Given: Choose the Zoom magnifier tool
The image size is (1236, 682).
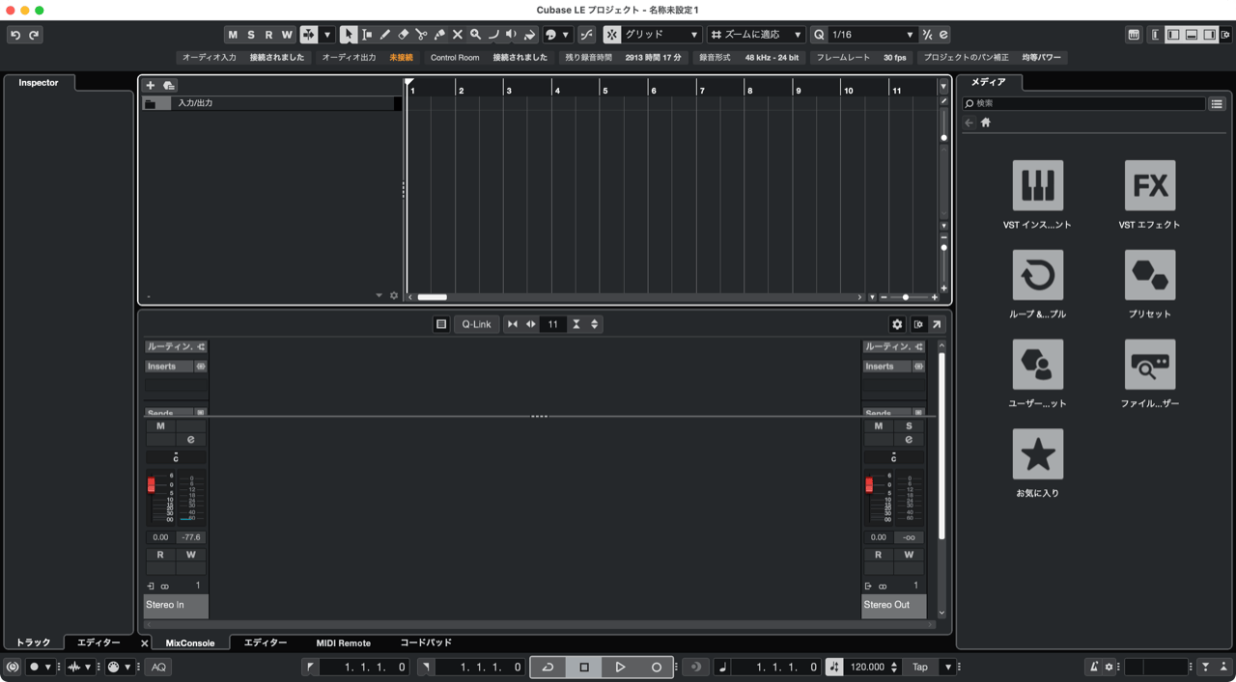Looking at the screenshot, I should 475,35.
